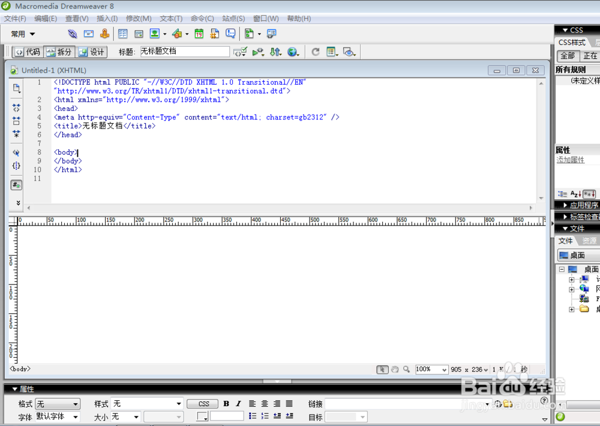
Task: Select the Zoom magnifier tool
Action: pyautogui.click(x=406, y=370)
